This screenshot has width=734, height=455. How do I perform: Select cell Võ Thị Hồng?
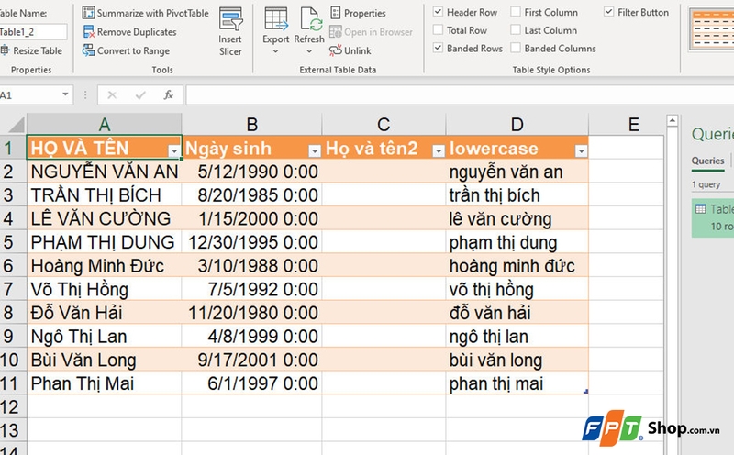pyautogui.click(x=105, y=289)
